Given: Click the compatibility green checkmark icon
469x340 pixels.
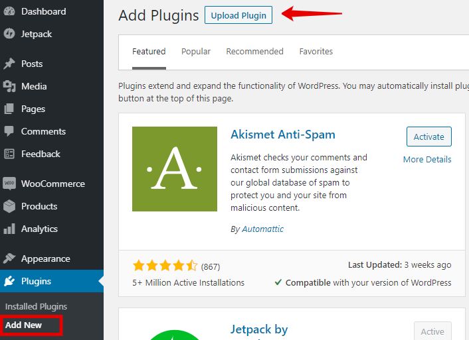Looking at the screenshot, I should [278, 282].
